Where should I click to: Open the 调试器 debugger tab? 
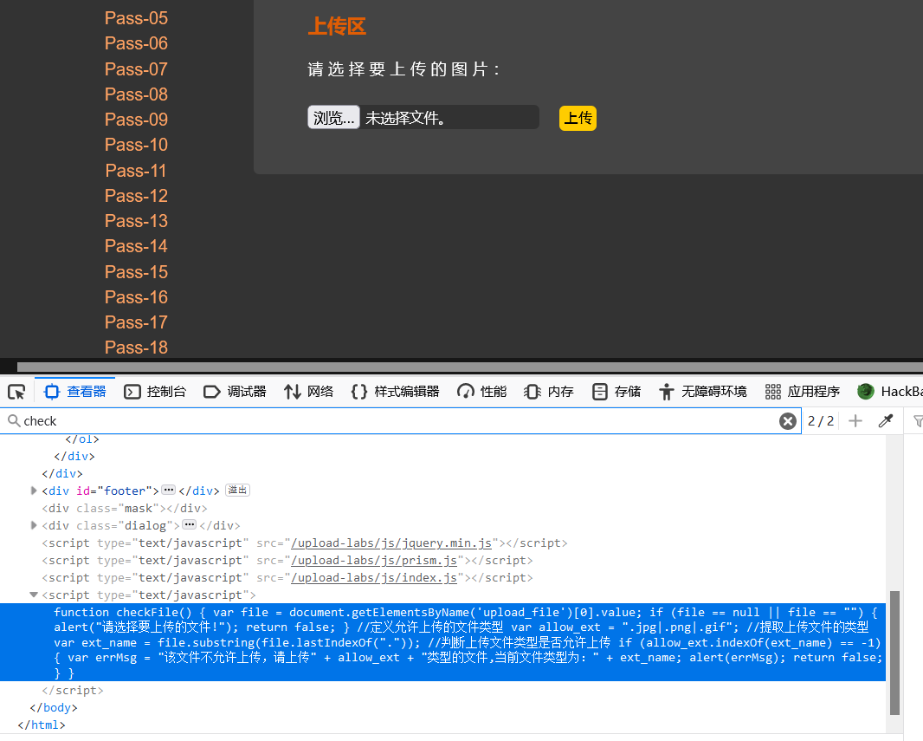[x=235, y=392]
